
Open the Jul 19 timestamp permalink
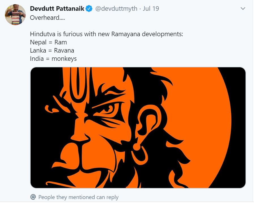point(151,8)
